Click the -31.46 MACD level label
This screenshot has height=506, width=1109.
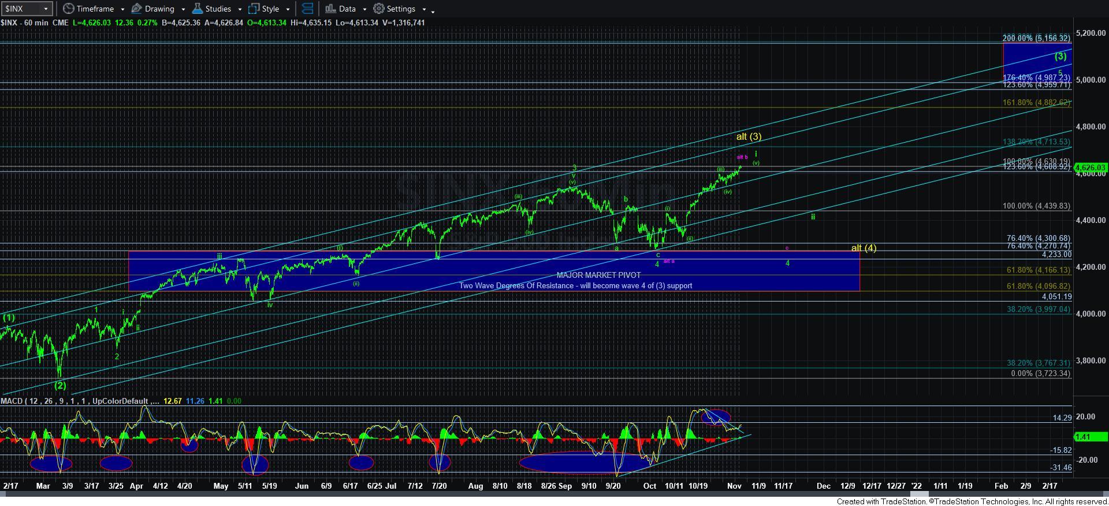[x=1061, y=467]
